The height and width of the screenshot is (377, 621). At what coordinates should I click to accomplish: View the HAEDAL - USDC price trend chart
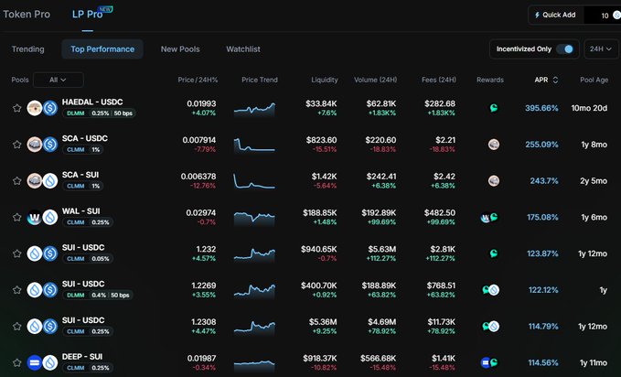click(x=254, y=108)
